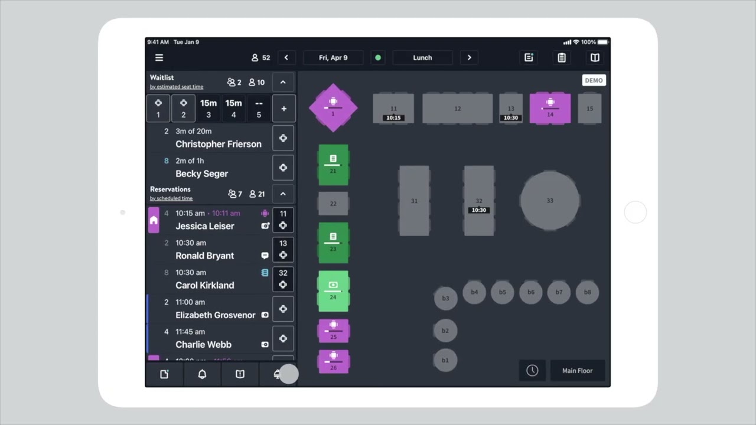Select purple seated table 14
The height and width of the screenshot is (425, 756).
click(x=550, y=109)
